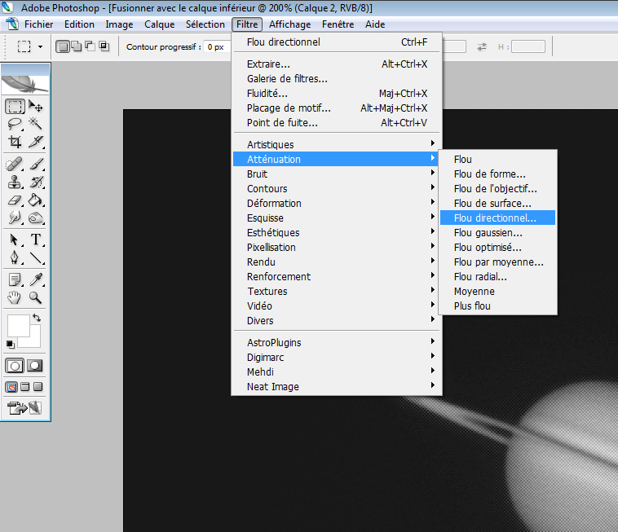This screenshot has height=532, width=618.
Task: Click the feather logo at toolbox top
Action: (x=25, y=83)
